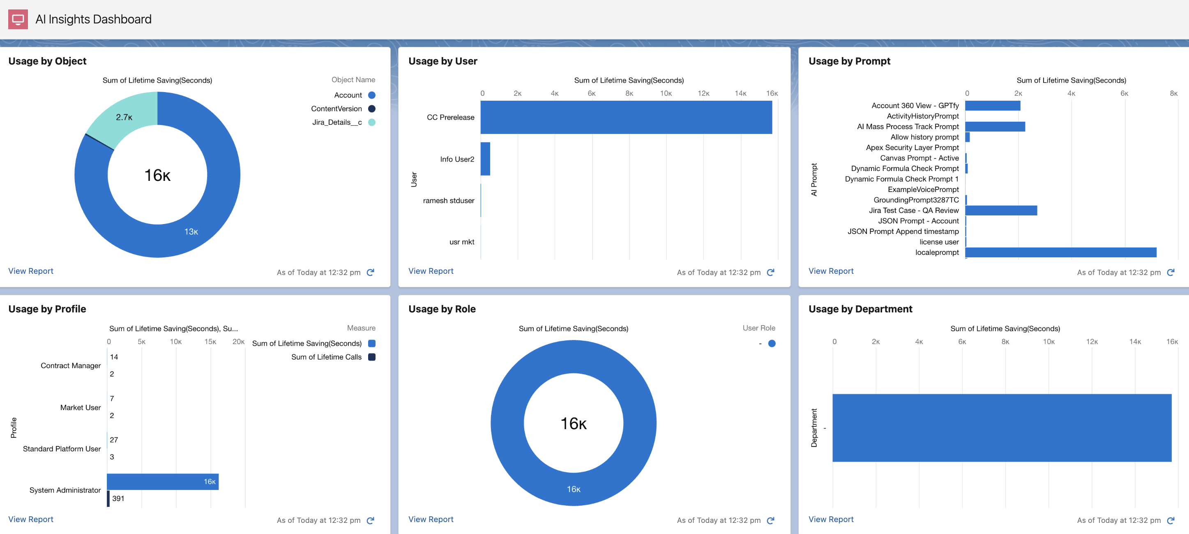Click the AI Insights Dashboard monitor icon

(x=18, y=19)
